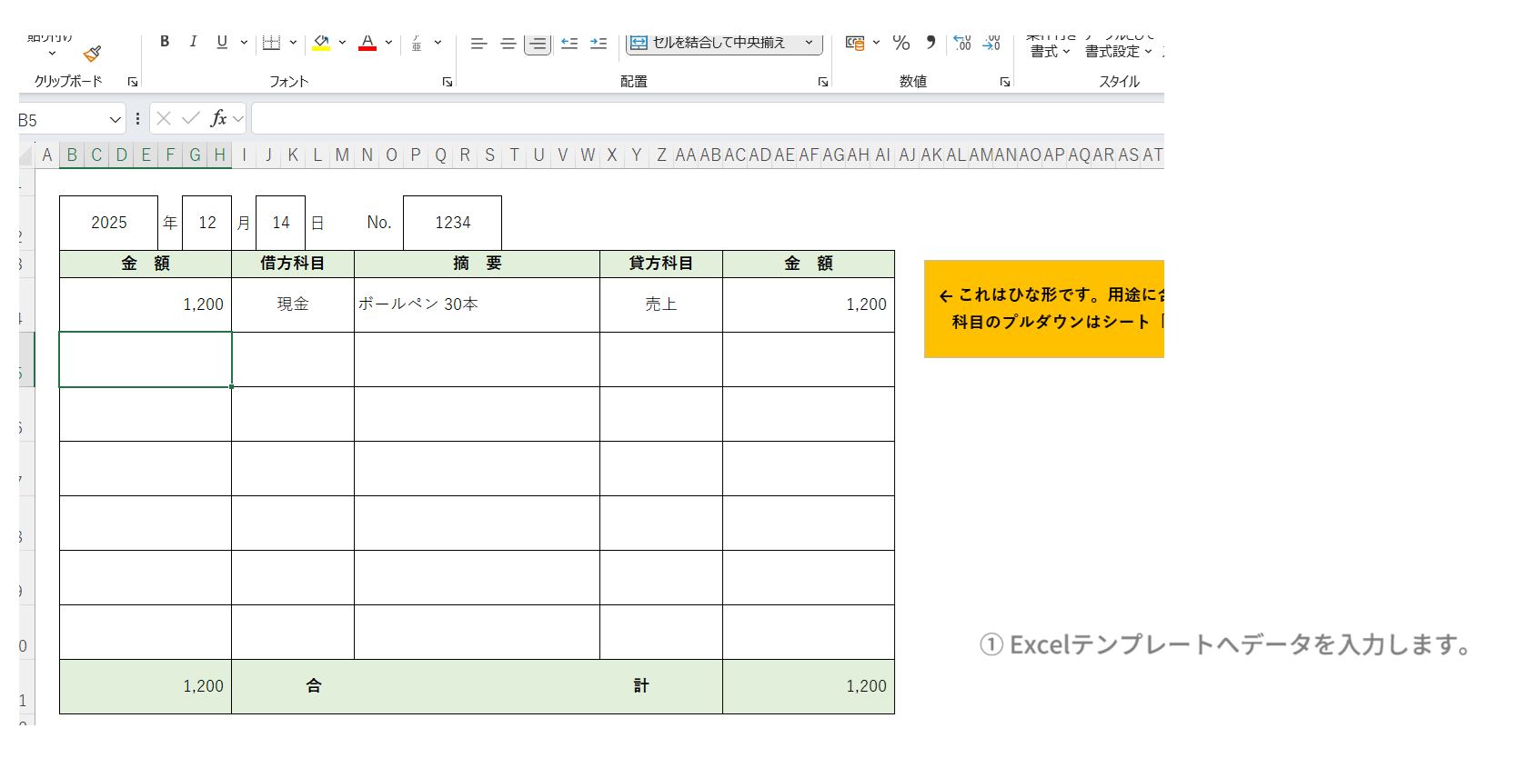Toggle Italic formatting
1539x758 pixels.
(193, 42)
